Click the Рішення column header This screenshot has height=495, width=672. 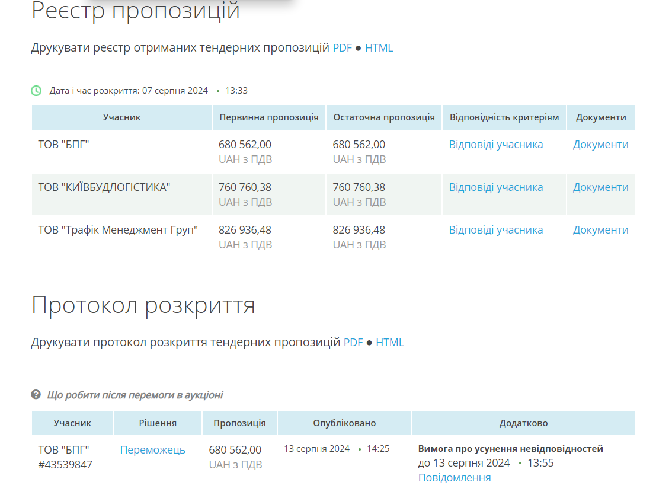pyautogui.click(x=158, y=423)
